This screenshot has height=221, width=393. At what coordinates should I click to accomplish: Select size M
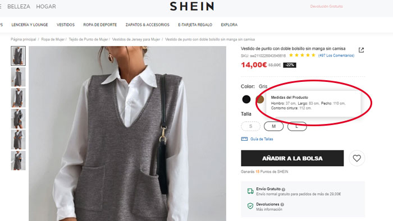click(273, 126)
